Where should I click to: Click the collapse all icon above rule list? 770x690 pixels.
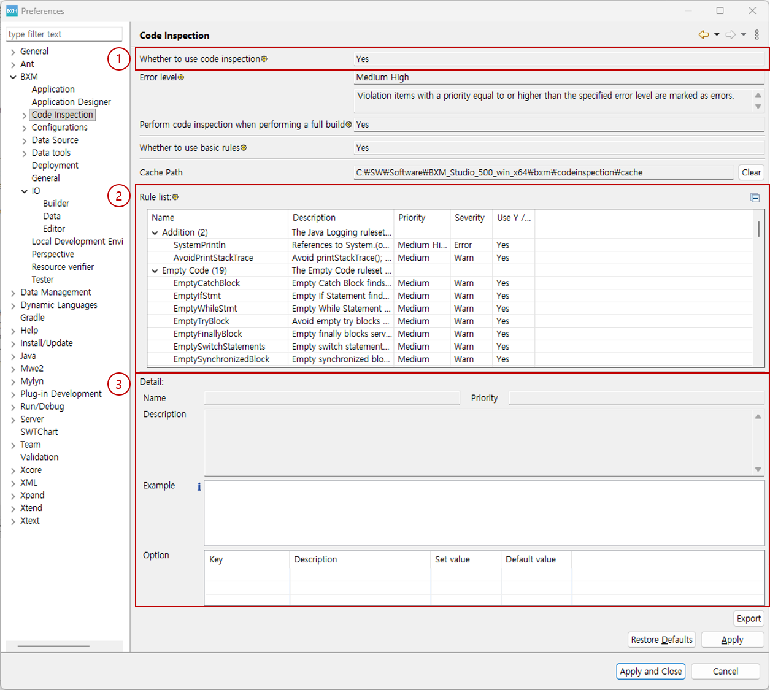[755, 197]
